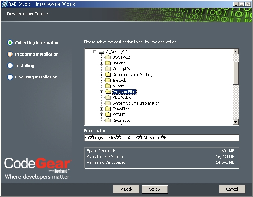253x197 pixels.
Task: Click the Borland folder icon
Action: click(x=108, y=63)
